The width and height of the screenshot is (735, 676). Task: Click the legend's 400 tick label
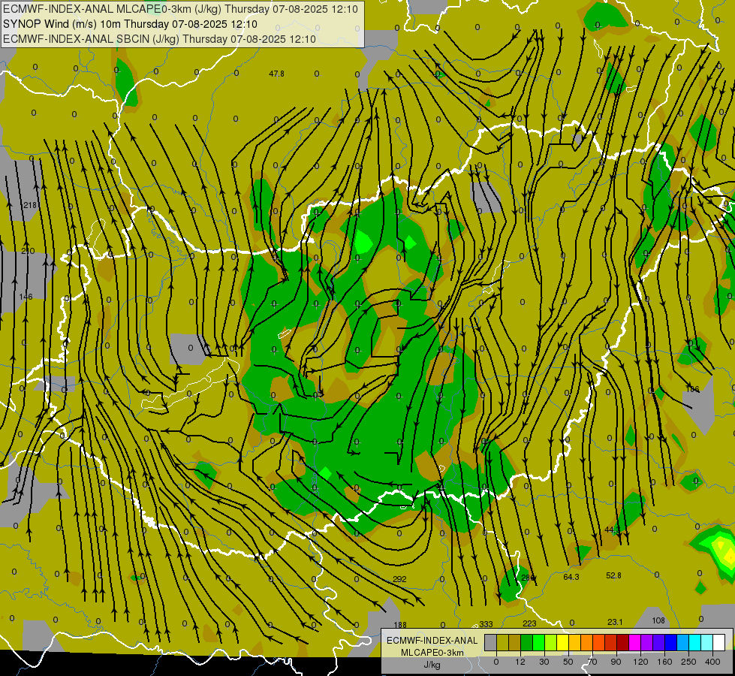click(x=712, y=662)
